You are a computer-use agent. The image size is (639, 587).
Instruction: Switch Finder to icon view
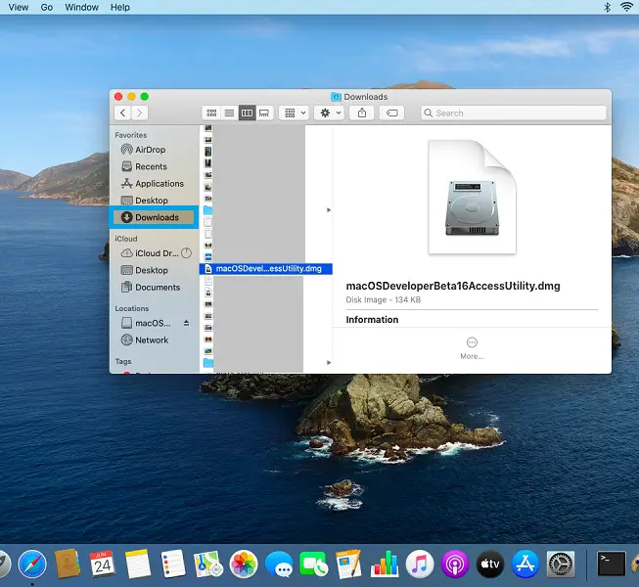tap(211, 113)
